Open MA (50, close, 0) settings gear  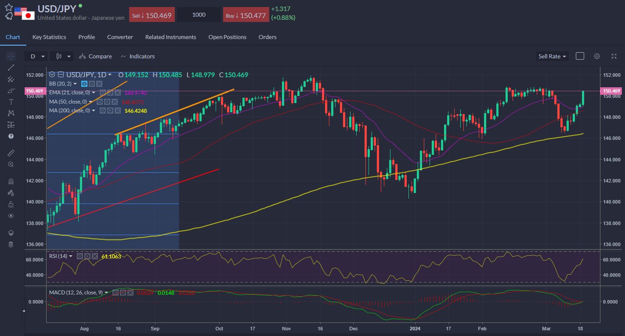(107, 102)
